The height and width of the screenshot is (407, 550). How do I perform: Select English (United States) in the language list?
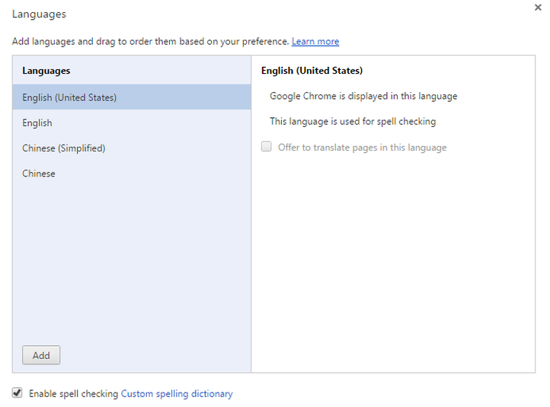pos(69,97)
